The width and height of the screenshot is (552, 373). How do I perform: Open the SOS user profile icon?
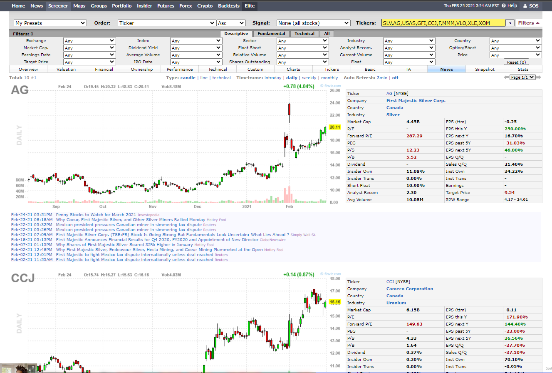click(x=525, y=6)
